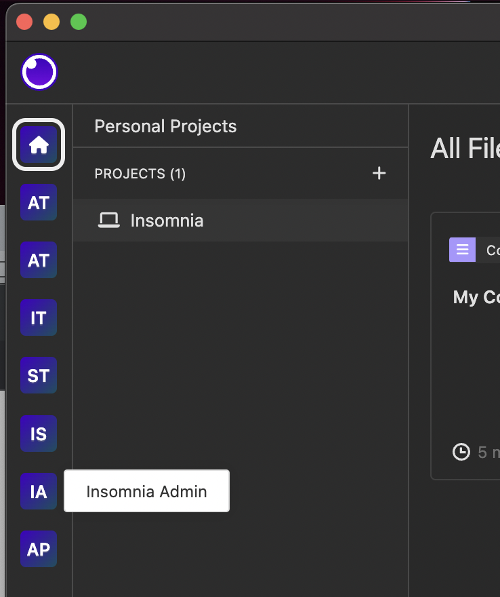Switch to the IS organization
This screenshot has width=500, height=597.
pos(39,434)
